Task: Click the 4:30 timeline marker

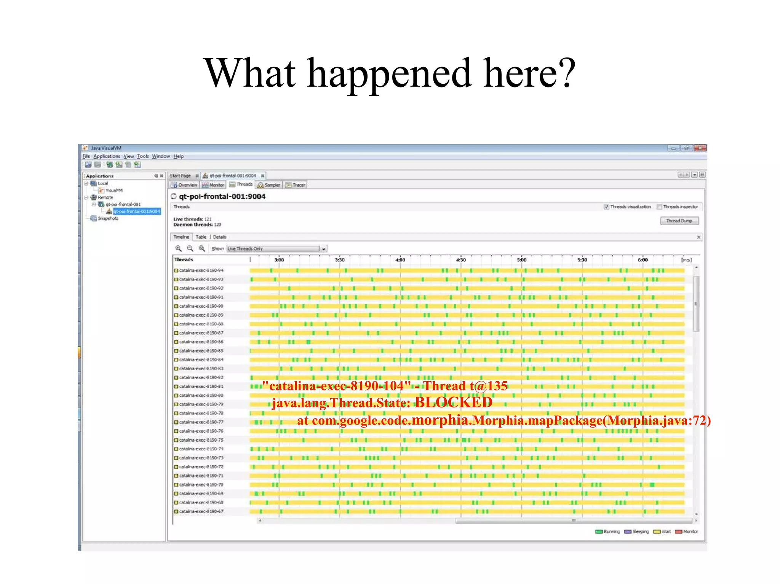Action: pyautogui.click(x=461, y=260)
